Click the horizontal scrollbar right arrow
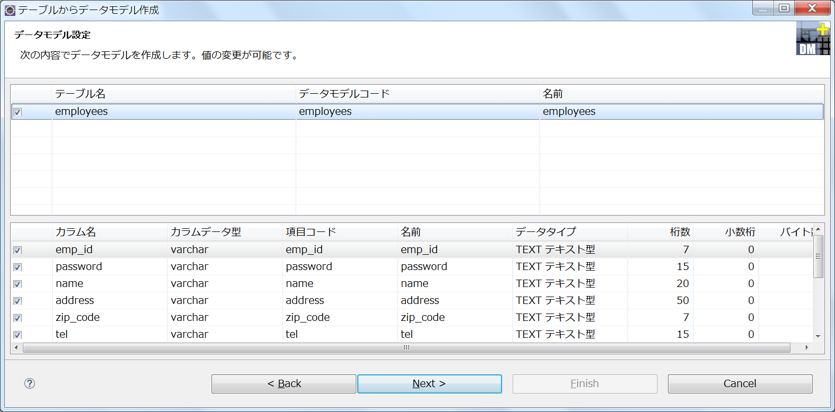The height and width of the screenshot is (412, 835). 806,348
